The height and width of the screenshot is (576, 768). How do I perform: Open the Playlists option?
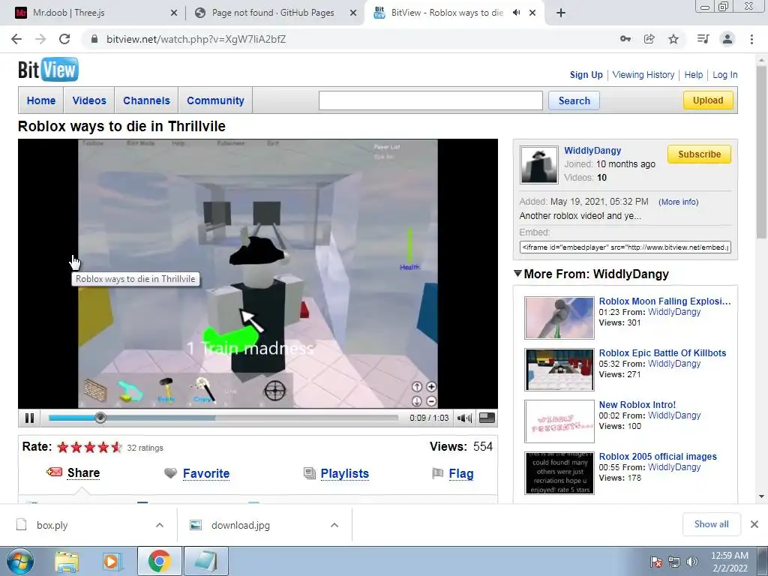(x=344, y=474)
